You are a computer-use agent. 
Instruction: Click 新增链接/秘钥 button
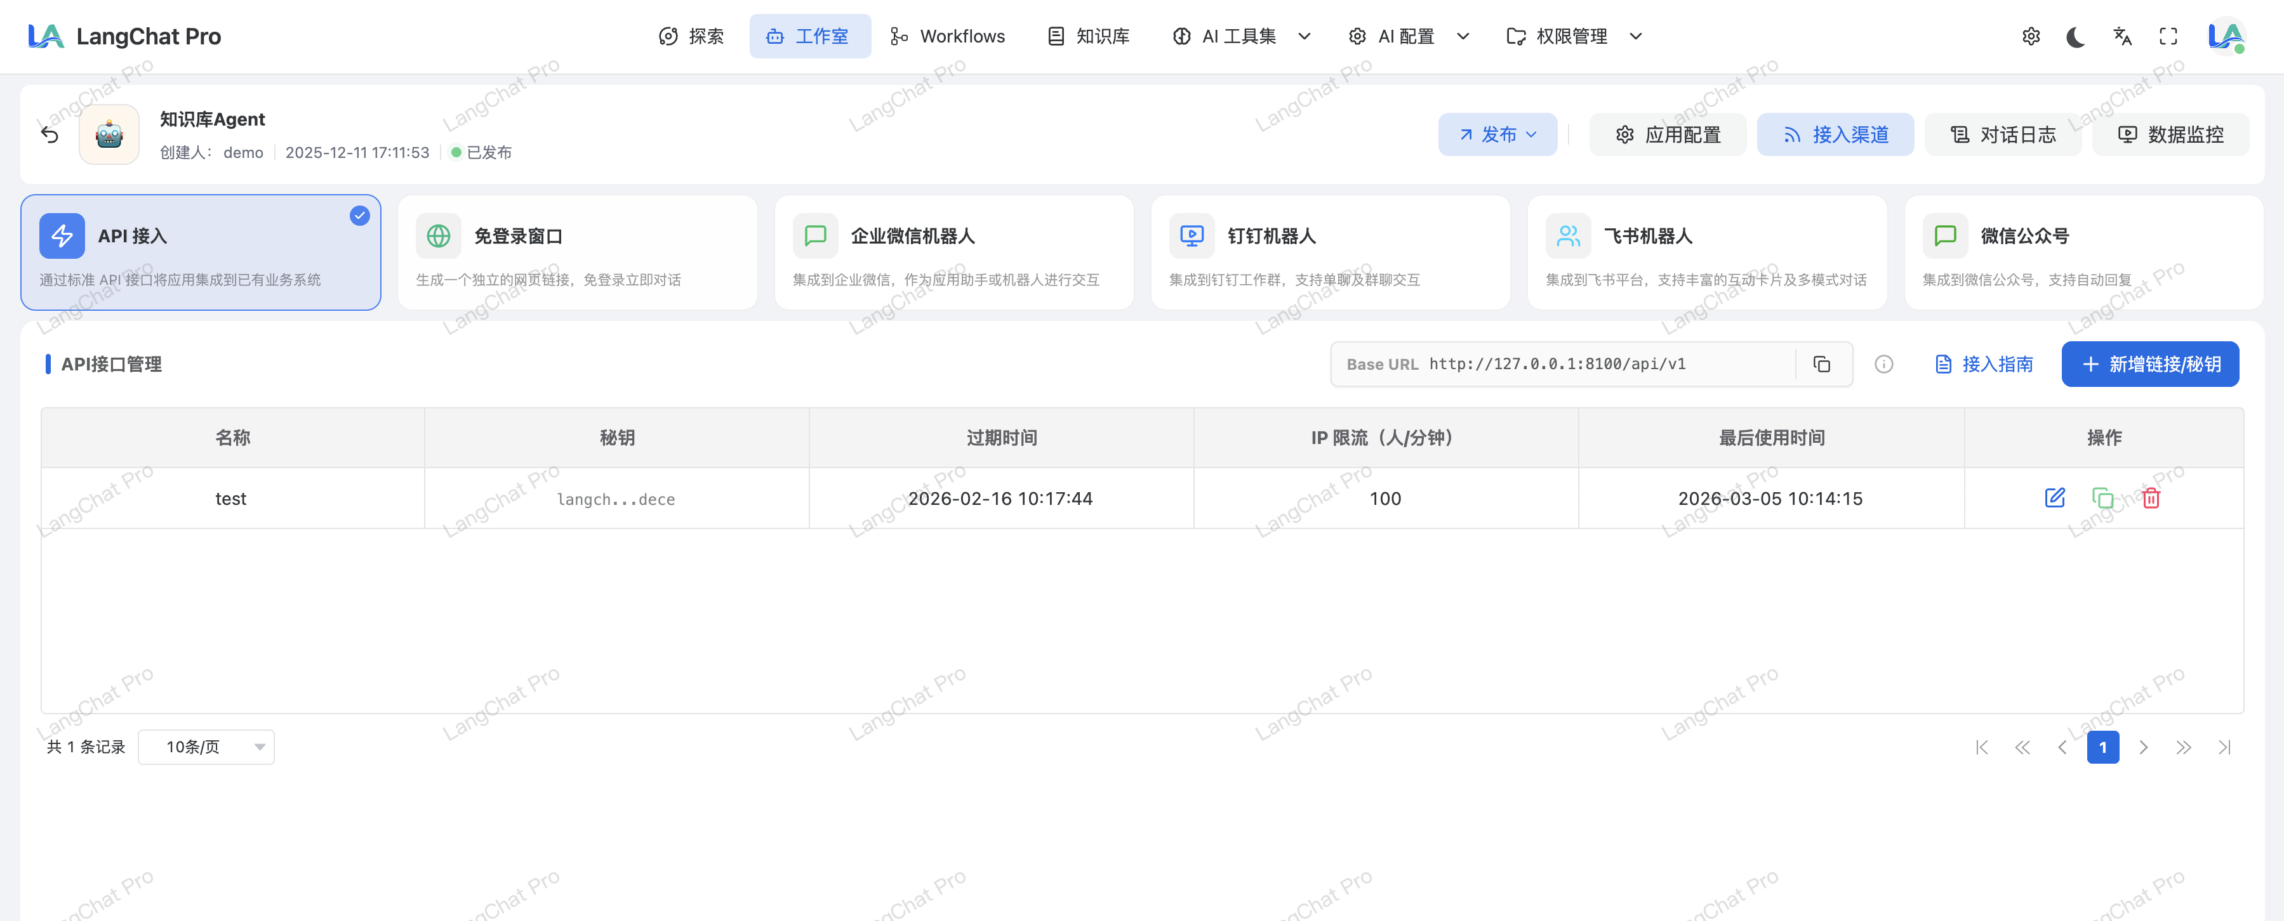coord(2149,364)
